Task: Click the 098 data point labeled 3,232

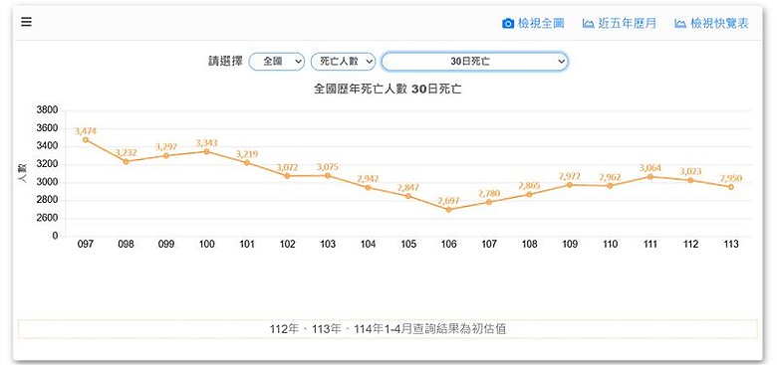Action: point(126,161)
